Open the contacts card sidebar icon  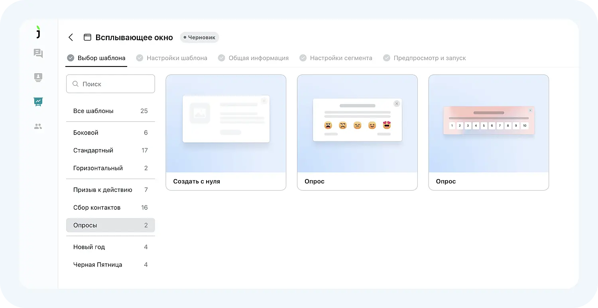(x=38, y=78)
